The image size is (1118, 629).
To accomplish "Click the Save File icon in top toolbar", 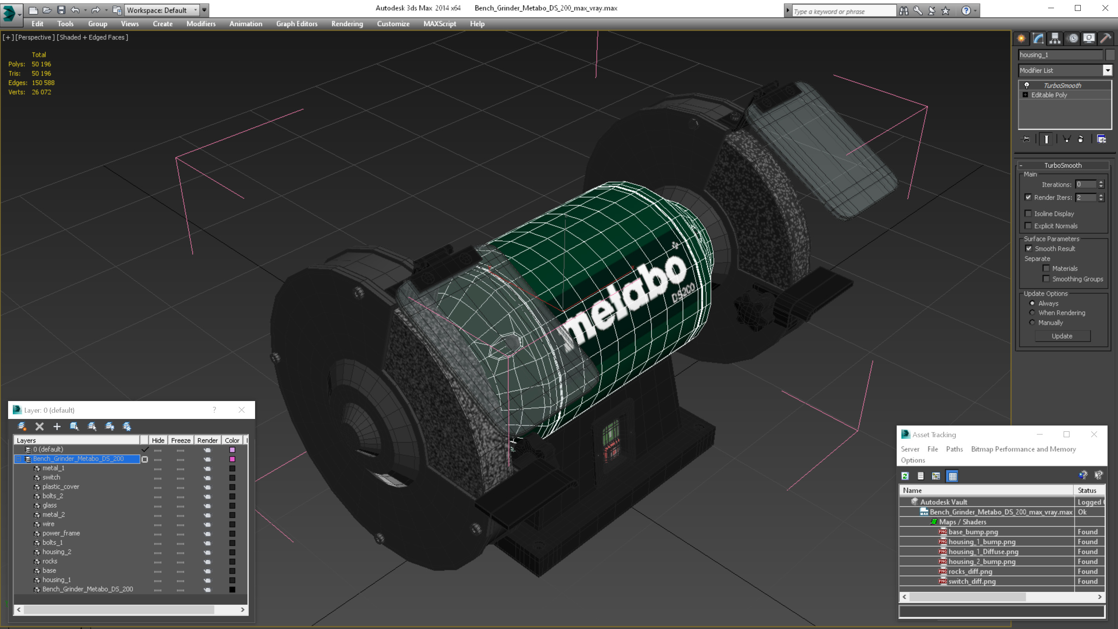I will point(61,10).
